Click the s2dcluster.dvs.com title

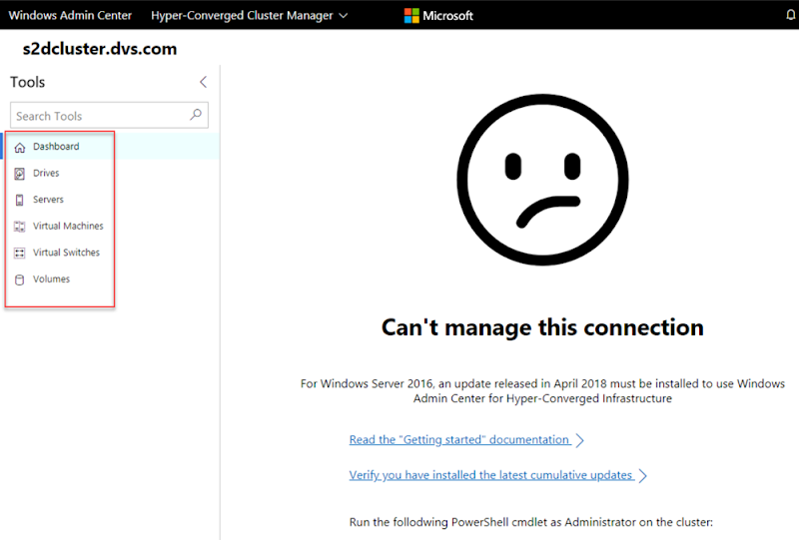coord(100,49)
